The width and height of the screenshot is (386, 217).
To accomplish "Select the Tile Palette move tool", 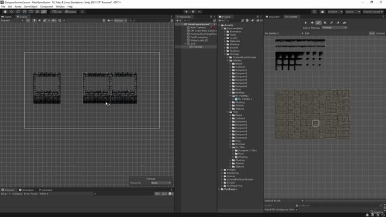I will click(312, 23).
